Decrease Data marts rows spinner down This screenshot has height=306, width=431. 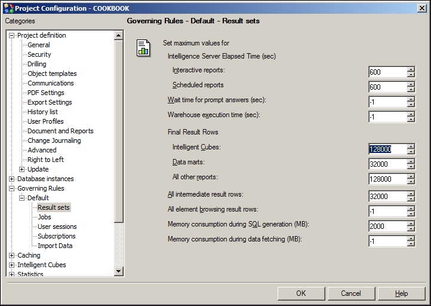[411, 167]
